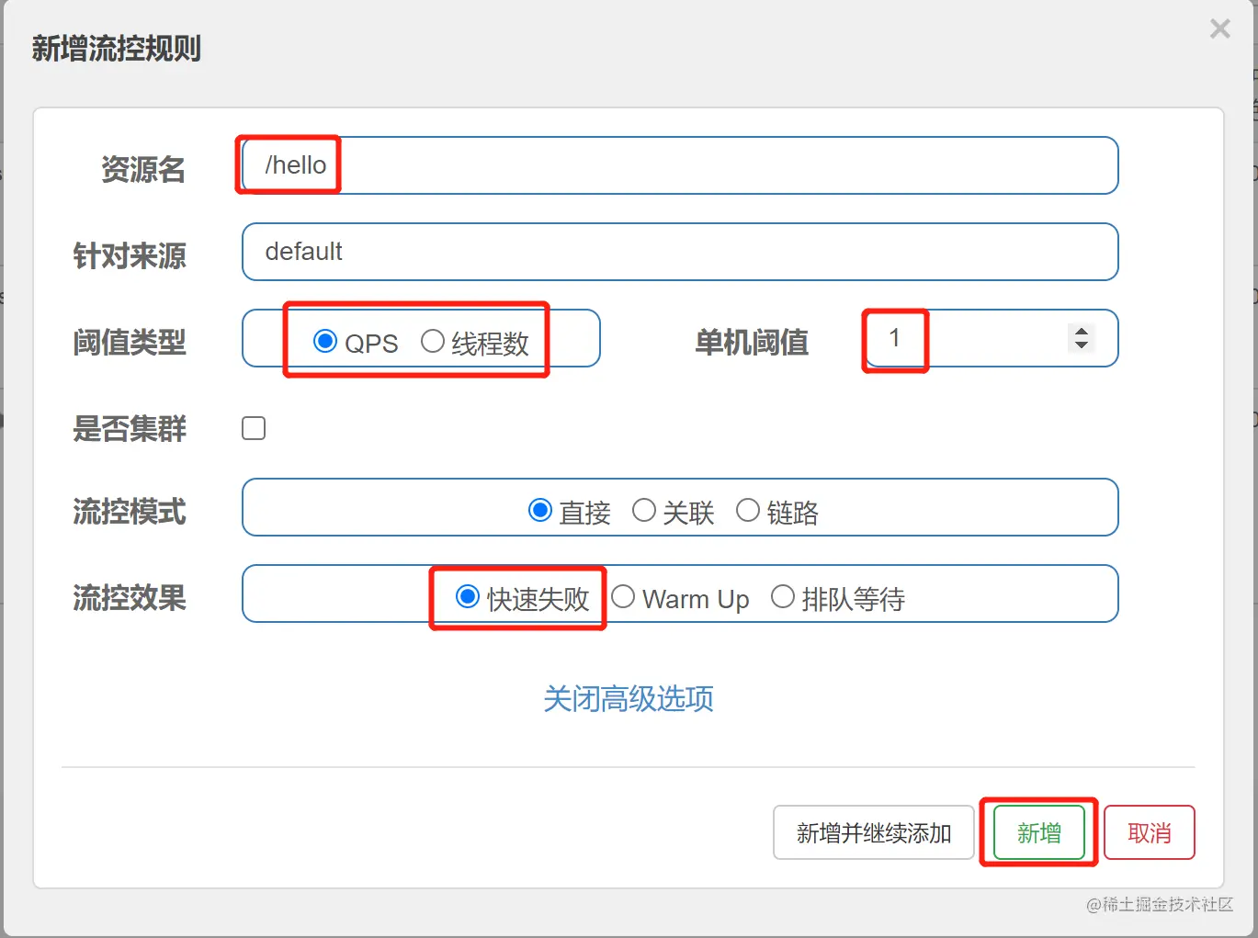Choose 直接 flow control mode
The image size is (1258, 938).
point(540,510)
